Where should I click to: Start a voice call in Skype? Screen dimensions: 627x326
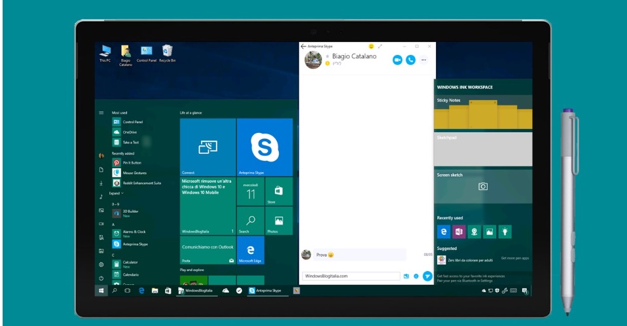(x=410, y=60)
